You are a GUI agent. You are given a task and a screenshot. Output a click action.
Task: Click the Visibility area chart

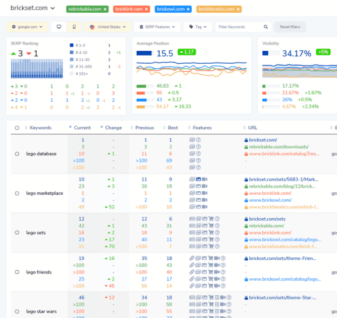pyautogui.click(x=300, y=70)
